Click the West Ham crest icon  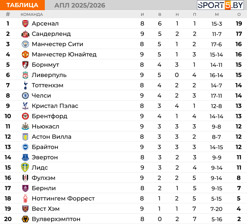click(25, 209)
